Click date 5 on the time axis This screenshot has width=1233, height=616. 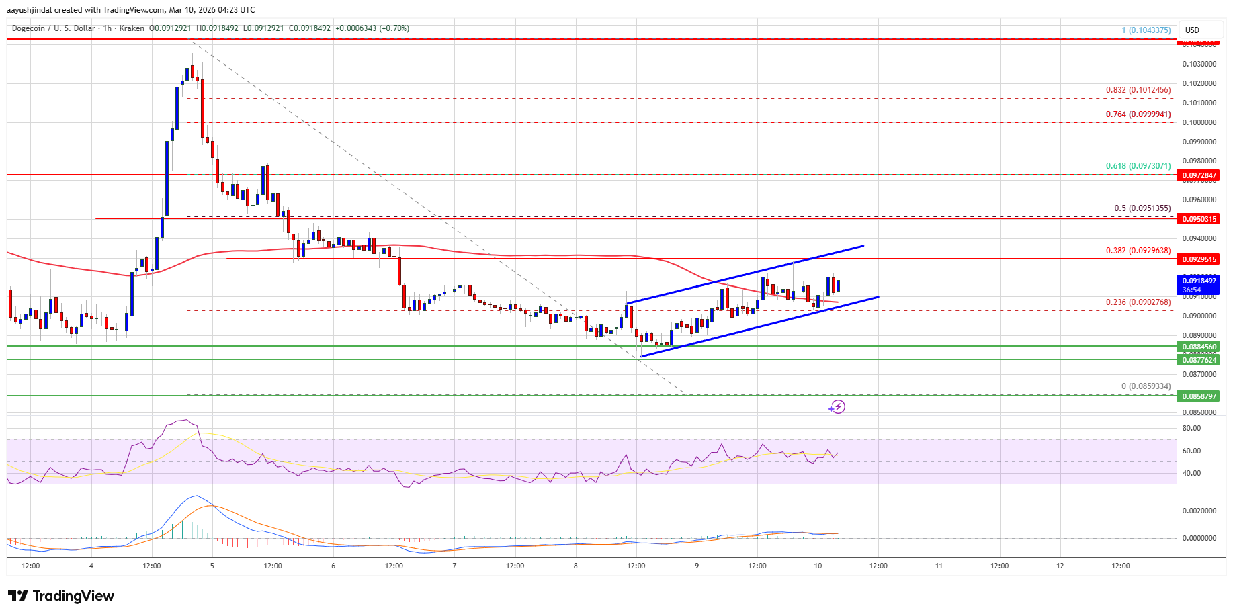tap(212, 566)
